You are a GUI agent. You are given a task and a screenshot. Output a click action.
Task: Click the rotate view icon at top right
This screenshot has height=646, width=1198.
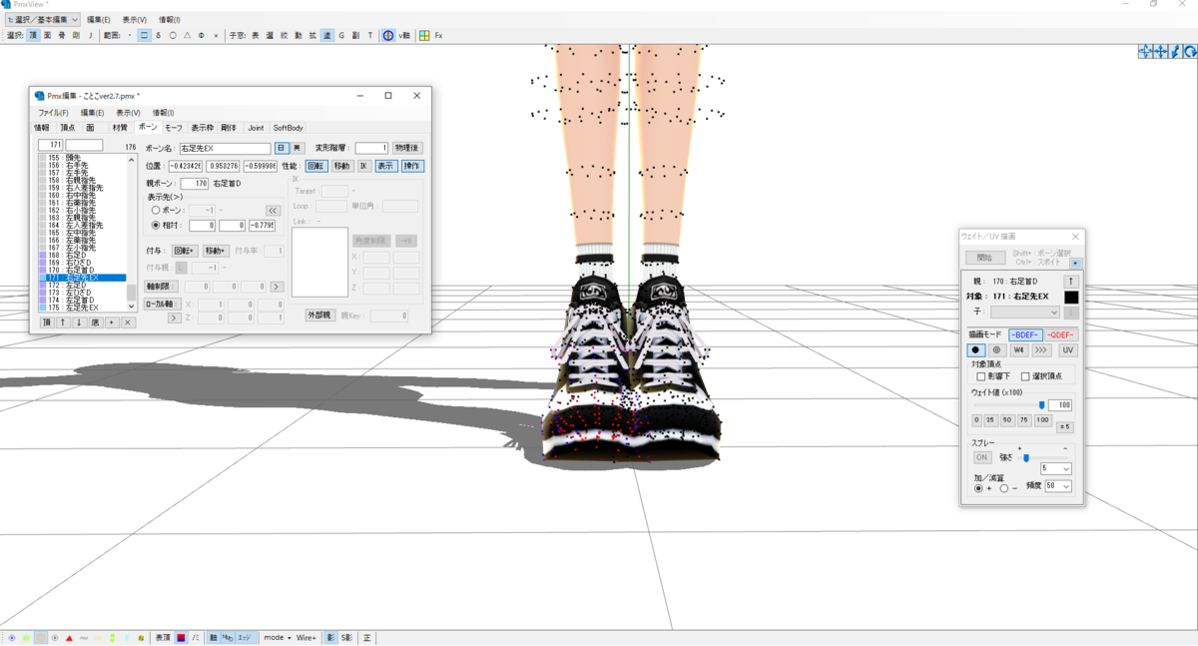(1190, 51)
